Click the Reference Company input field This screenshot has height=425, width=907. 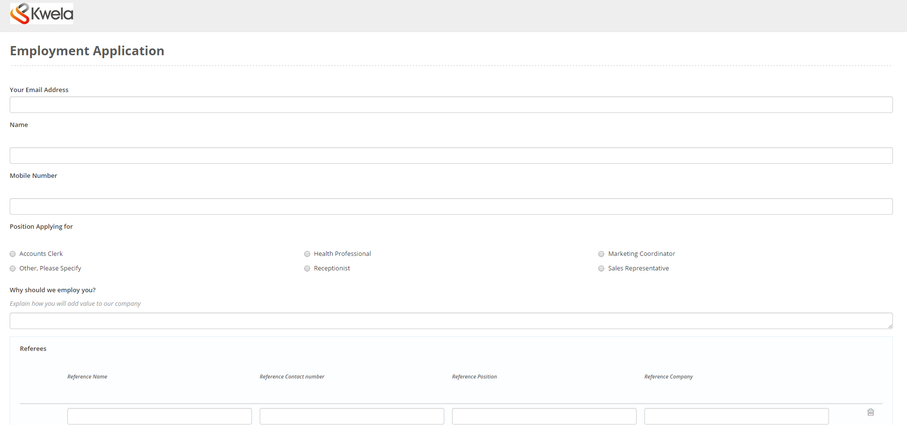pyautogui.click(x=736, y=416)
